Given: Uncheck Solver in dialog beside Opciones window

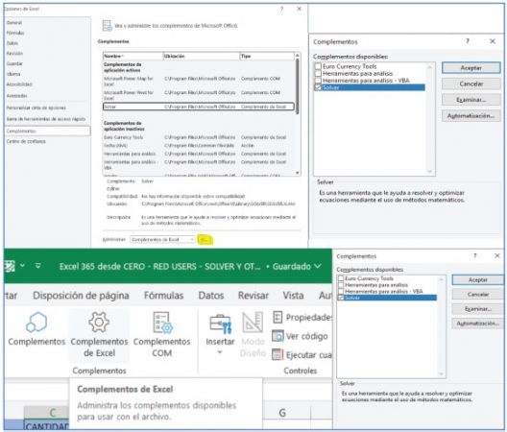Looking at the screenshot, I should coord(318,87).
